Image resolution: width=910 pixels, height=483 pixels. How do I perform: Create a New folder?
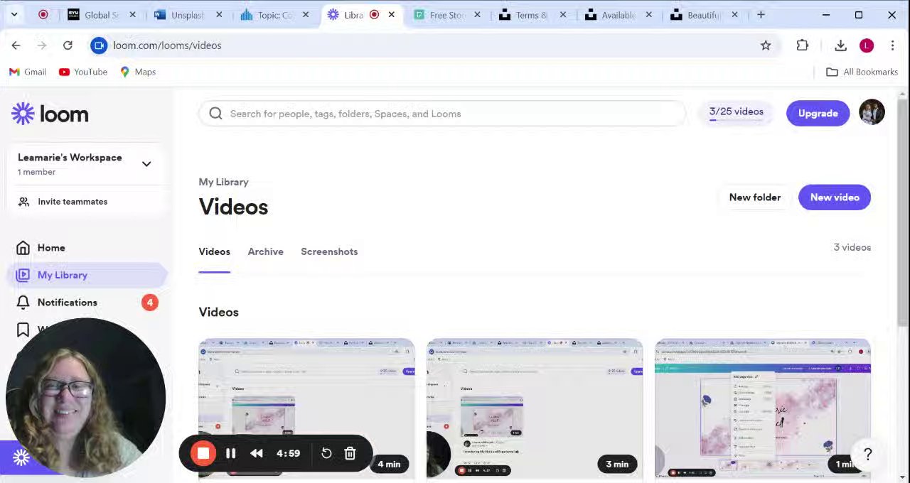pyautogui.click(x=755, y=197)
